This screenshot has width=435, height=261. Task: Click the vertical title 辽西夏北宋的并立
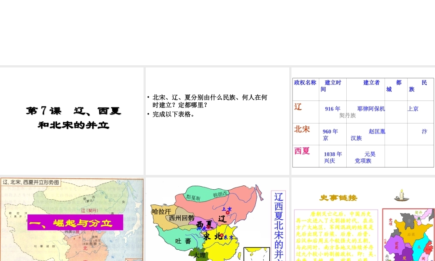[278, 226]
